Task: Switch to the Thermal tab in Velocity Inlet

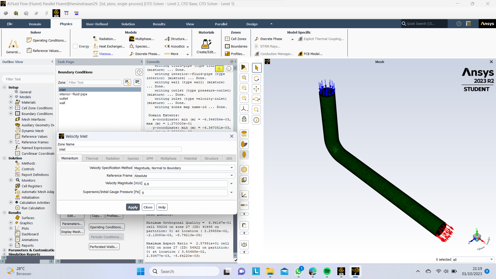Action: (92, 158)
